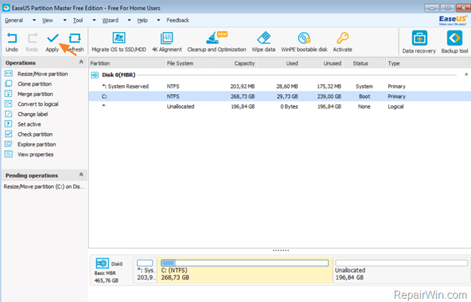Sort by the Unused column header
The height and width of the screenshot is (302, 471).
(x=322, y=64)
